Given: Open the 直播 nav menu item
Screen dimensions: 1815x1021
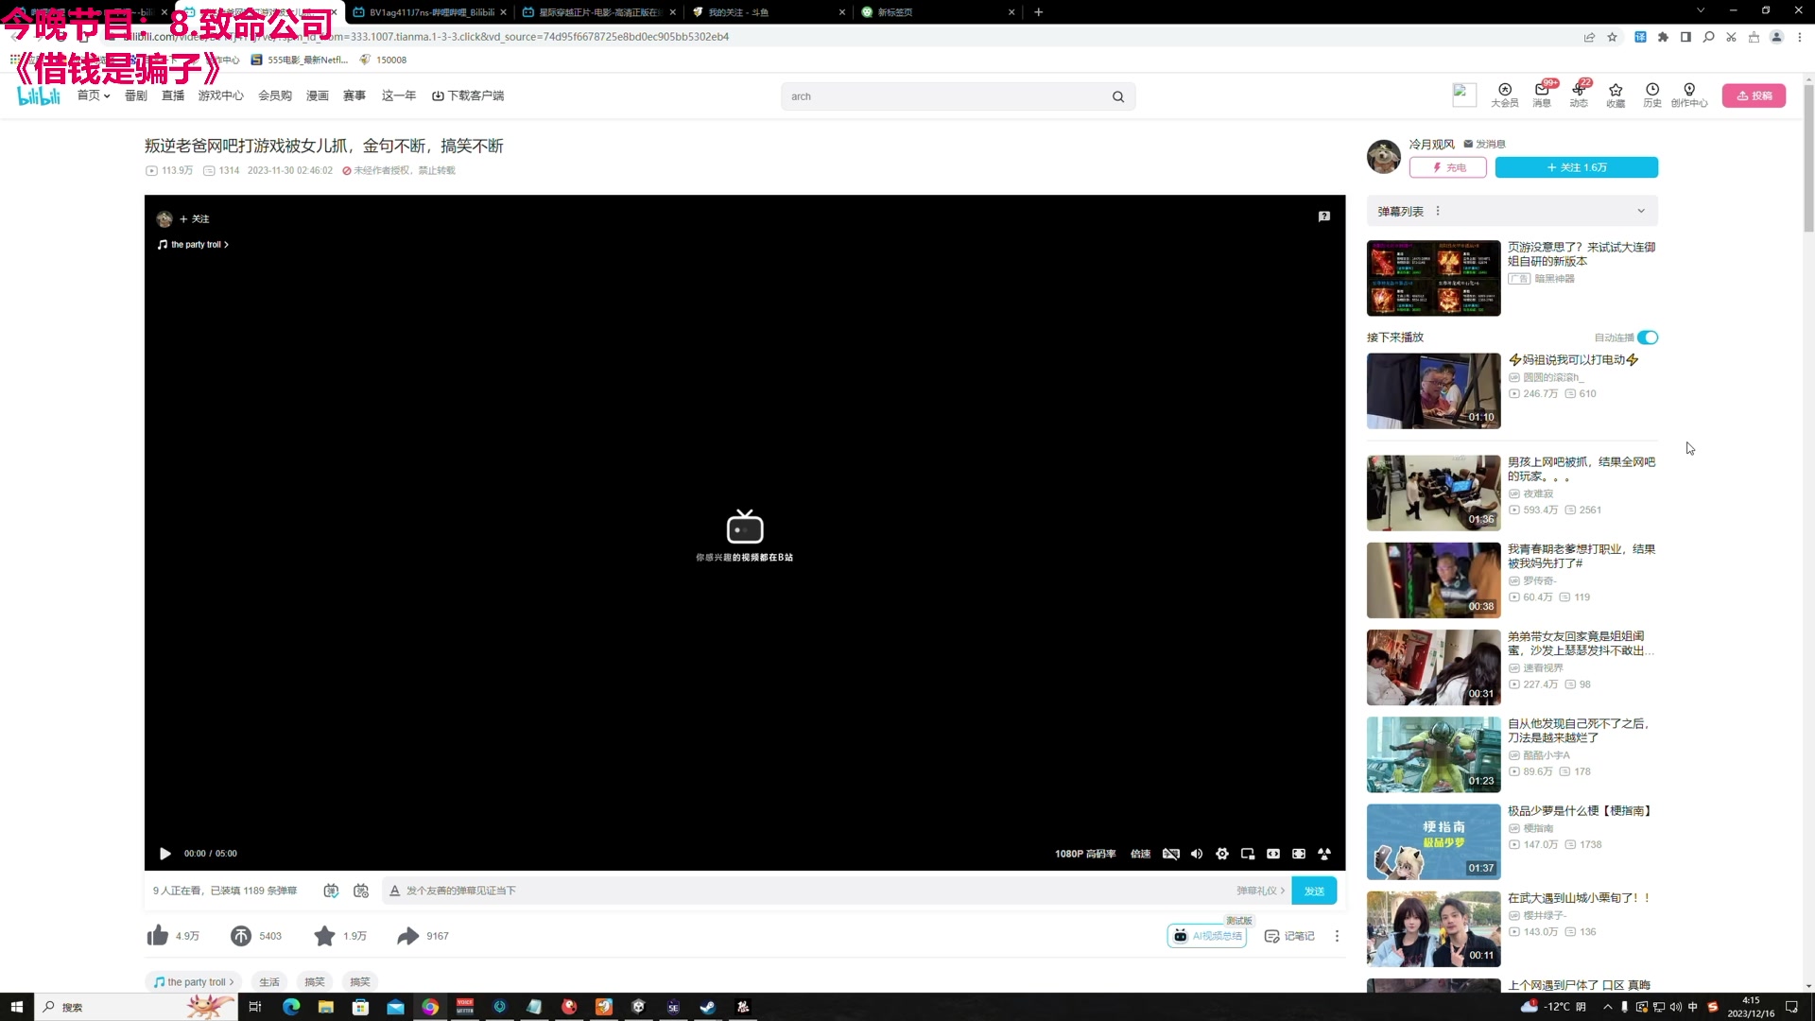Looking at the screenshot, I should (173, 95).
